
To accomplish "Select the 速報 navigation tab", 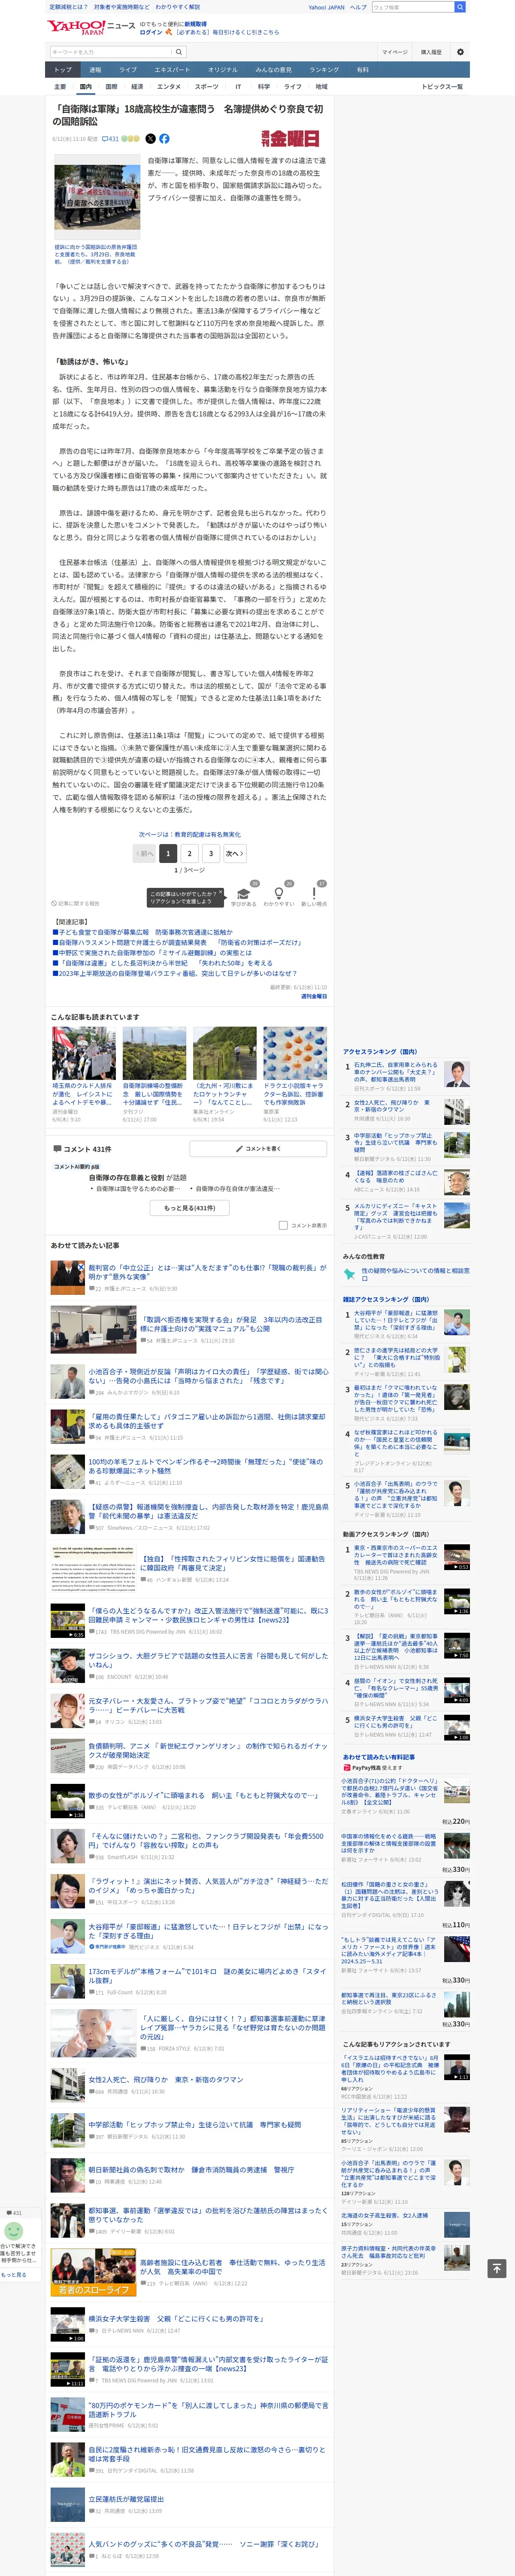I will click(95, 70).
